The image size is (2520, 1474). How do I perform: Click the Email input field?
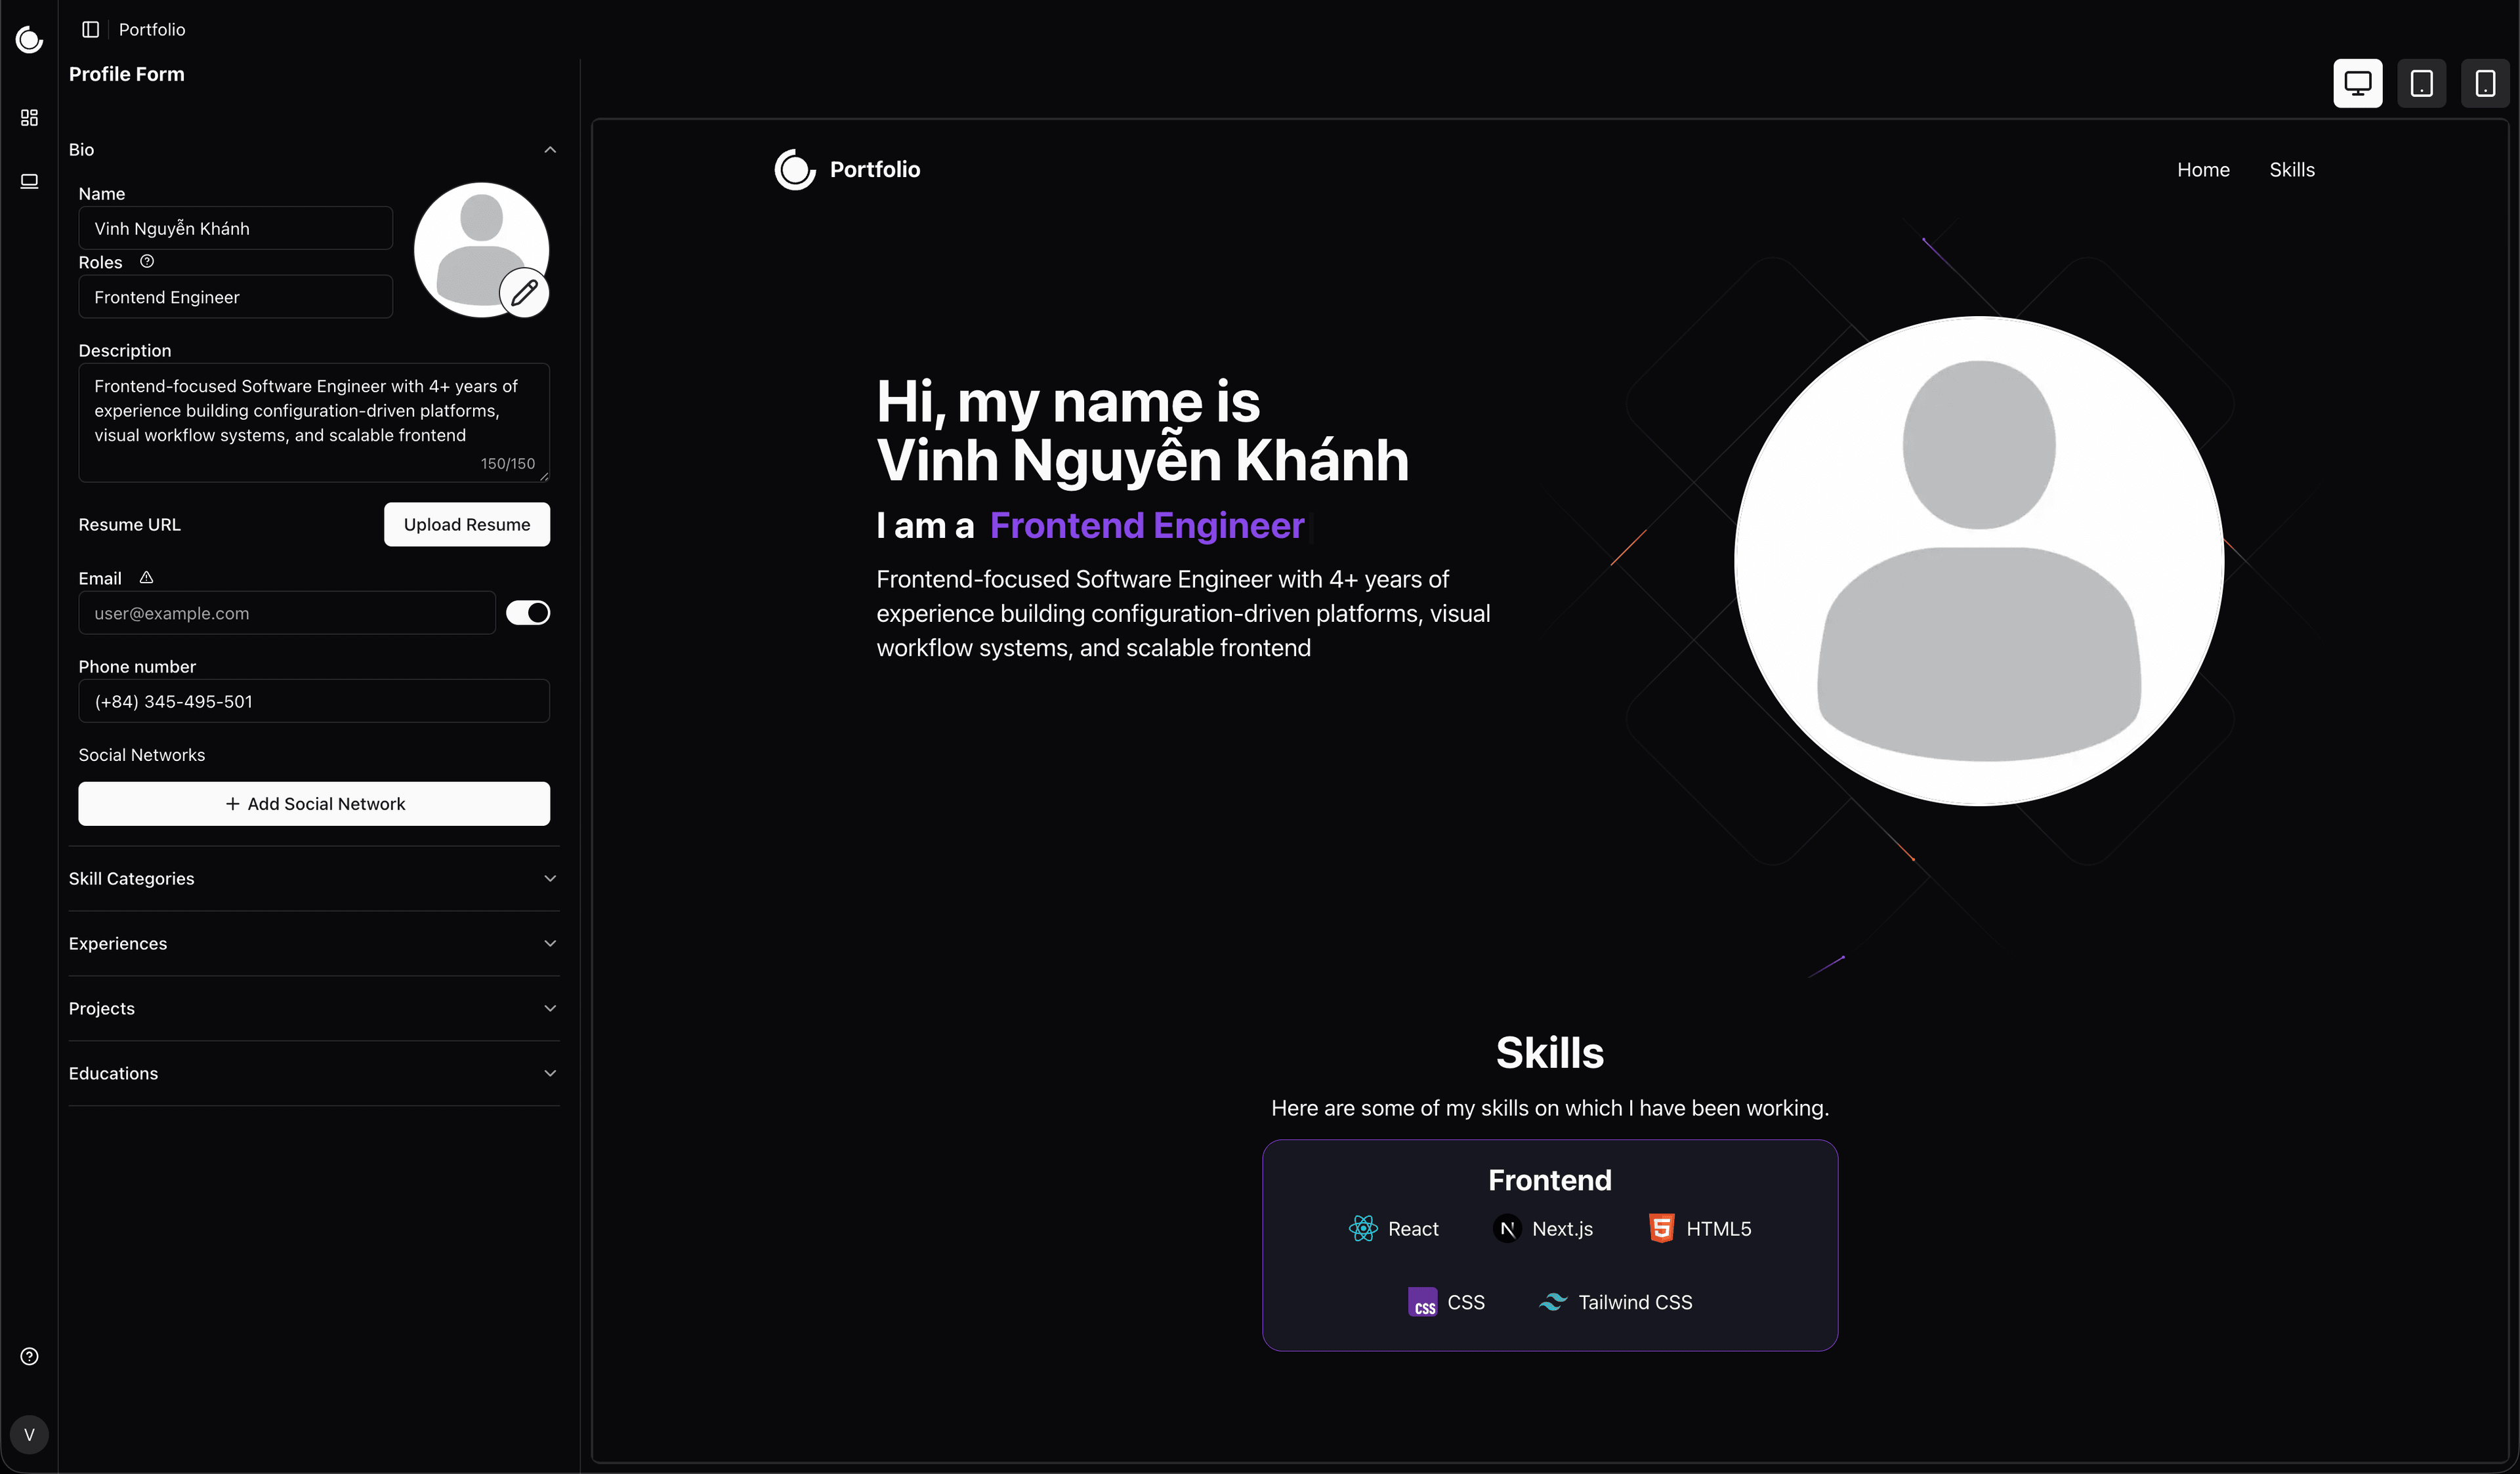point(287,613)
